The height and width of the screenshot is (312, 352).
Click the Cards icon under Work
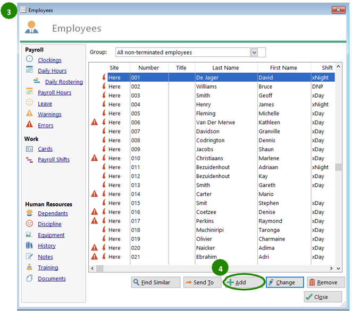tap(29, 149)
